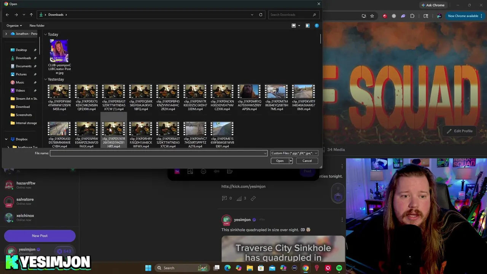Screen dimensions: 487x274
Task: Open Microsoft Store from taskbar
Action: point(261,268)
